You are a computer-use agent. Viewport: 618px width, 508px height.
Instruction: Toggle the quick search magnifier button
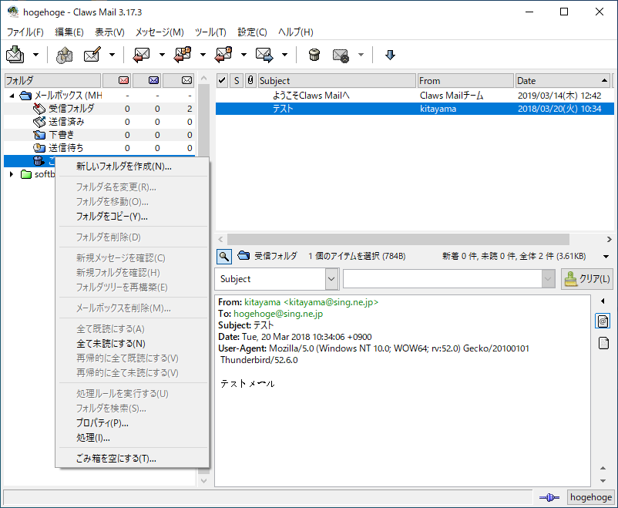tap(224, 257)
